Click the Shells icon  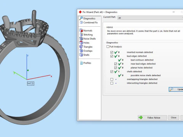pyautogui.click(x=81, y=55)
